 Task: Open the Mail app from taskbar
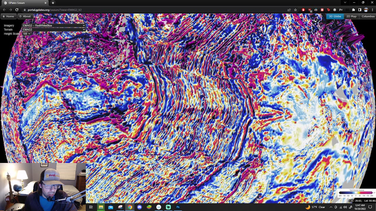tap(110, 207)
